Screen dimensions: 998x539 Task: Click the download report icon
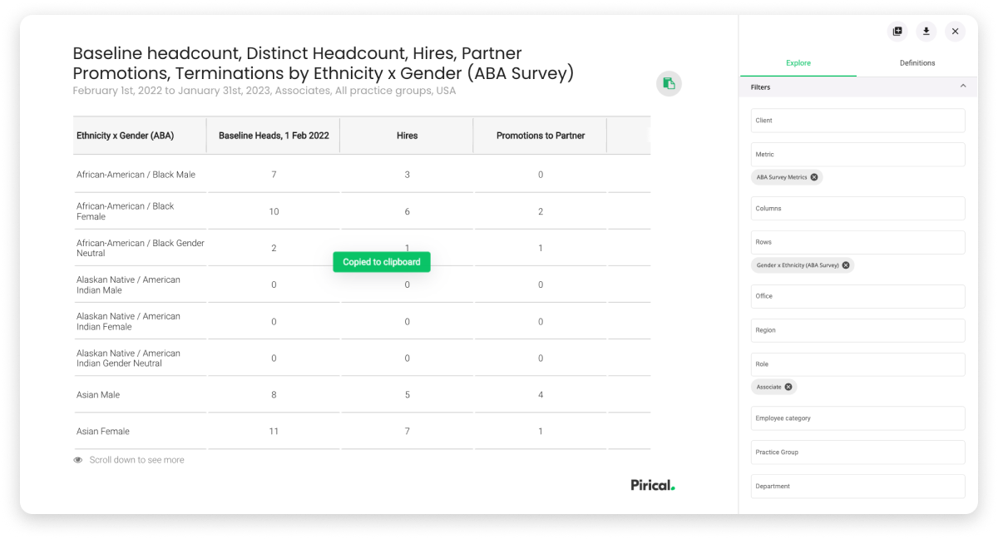click(926, 31)
